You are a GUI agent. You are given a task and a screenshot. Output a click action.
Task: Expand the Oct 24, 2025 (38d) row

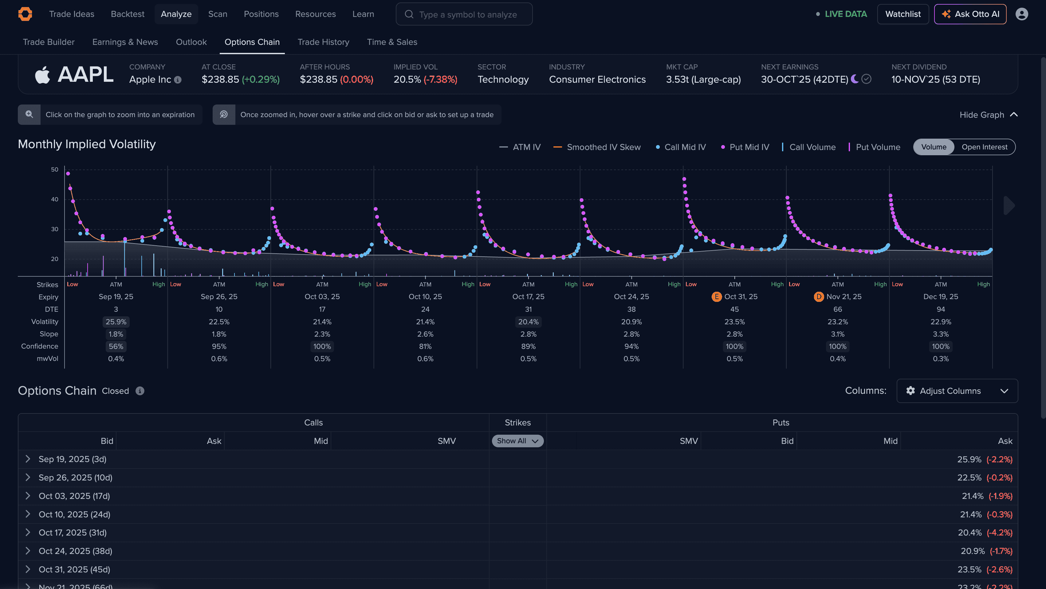click(x=28, y=551)
